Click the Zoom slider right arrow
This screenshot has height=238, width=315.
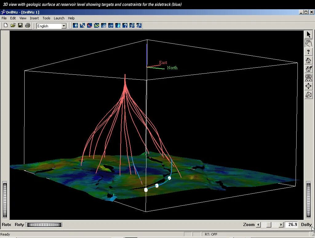(x=281, y=224)
